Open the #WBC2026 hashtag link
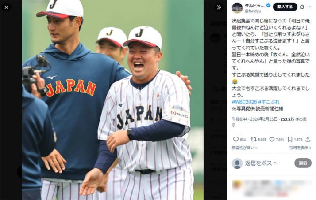Screen dimensions: 316x200 coord(244,102)
